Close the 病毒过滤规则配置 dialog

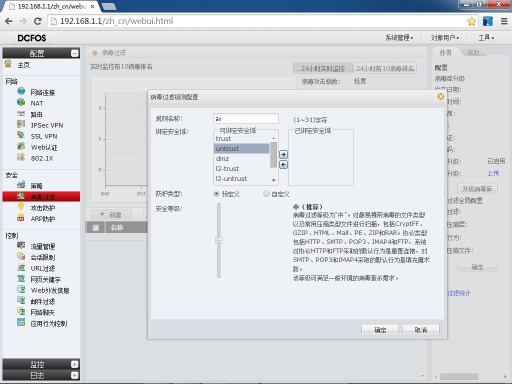click(440, 96)
